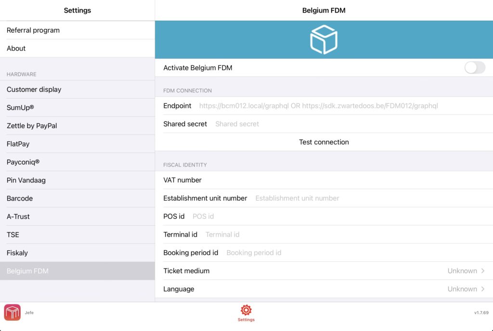Viewport: 493px width, 331px height.
Task: Open Referral program settings
Action: tap(77, 30)
